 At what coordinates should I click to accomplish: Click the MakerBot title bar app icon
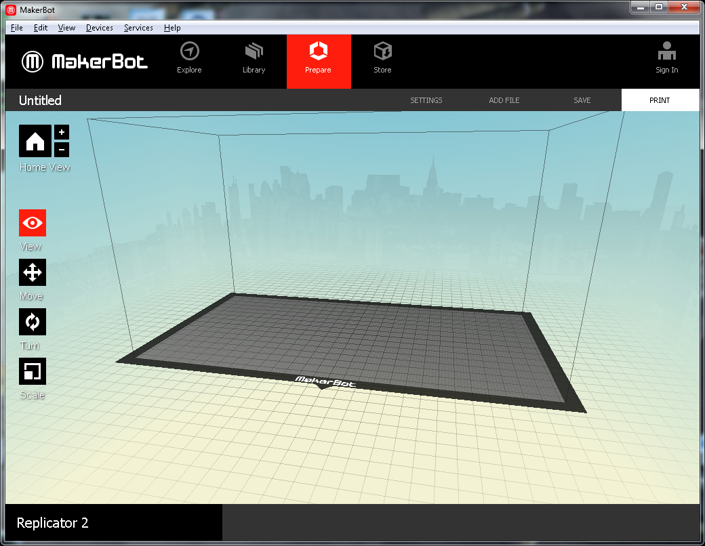(x=12, y=10)
